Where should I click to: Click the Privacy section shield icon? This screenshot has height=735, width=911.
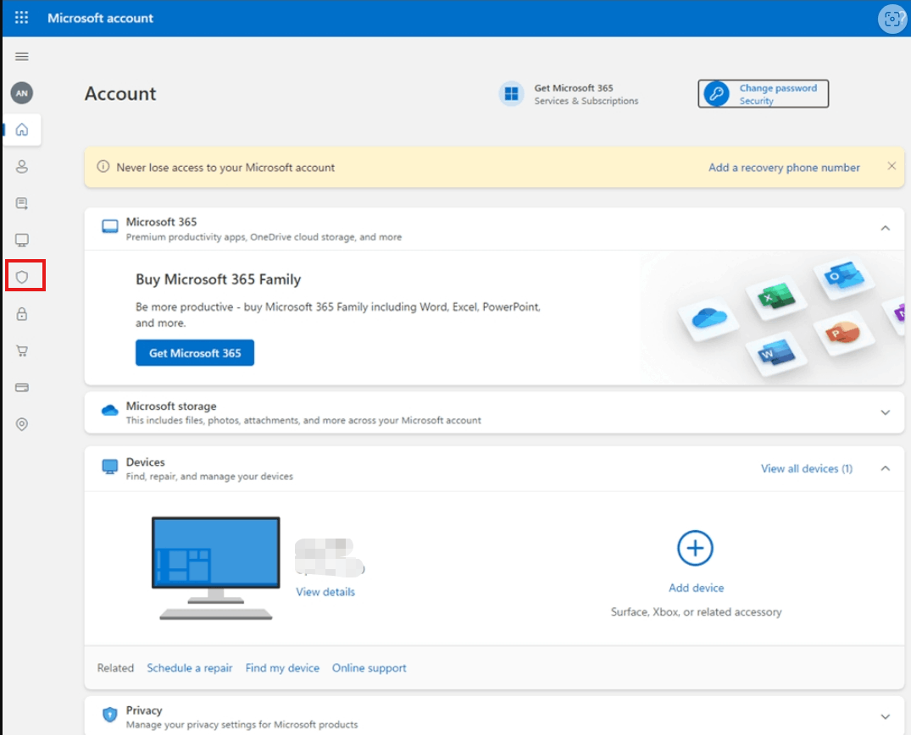click(110, 715)
